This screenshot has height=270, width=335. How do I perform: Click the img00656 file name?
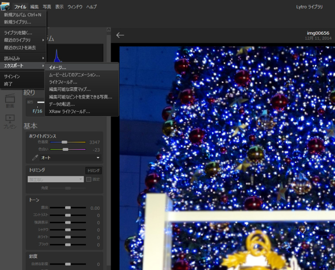[x=318, y=33]
